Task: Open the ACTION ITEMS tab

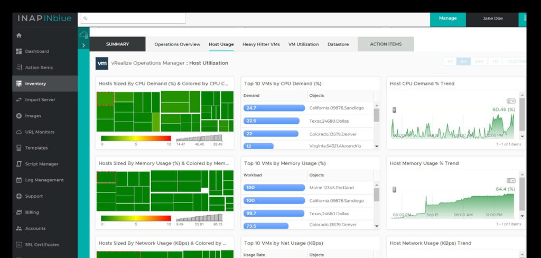Action: (386, 44)
